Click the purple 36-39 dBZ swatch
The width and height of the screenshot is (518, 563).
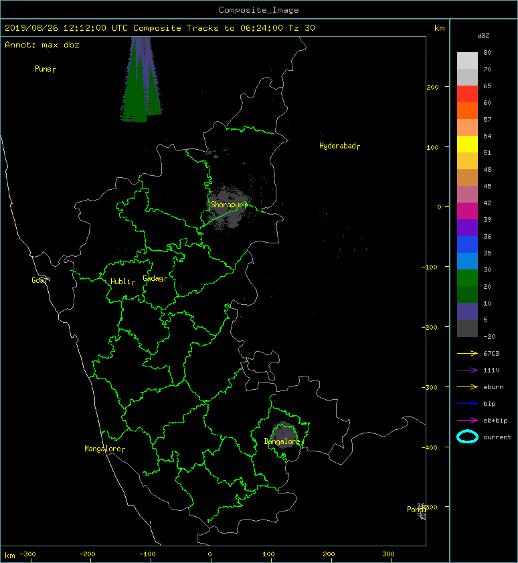pyautogui.click(x=467, y=227)
